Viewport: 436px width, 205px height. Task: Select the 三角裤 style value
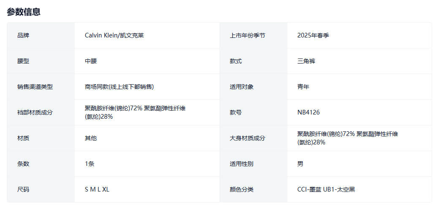coord(306,61)
